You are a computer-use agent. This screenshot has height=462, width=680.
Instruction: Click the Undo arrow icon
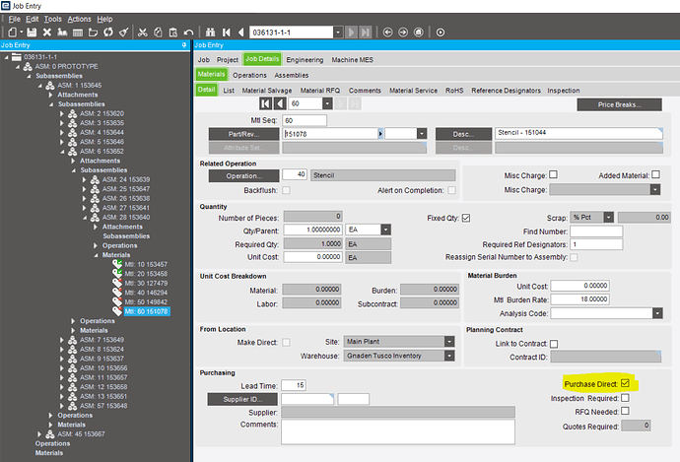click(x=188, y=33)
